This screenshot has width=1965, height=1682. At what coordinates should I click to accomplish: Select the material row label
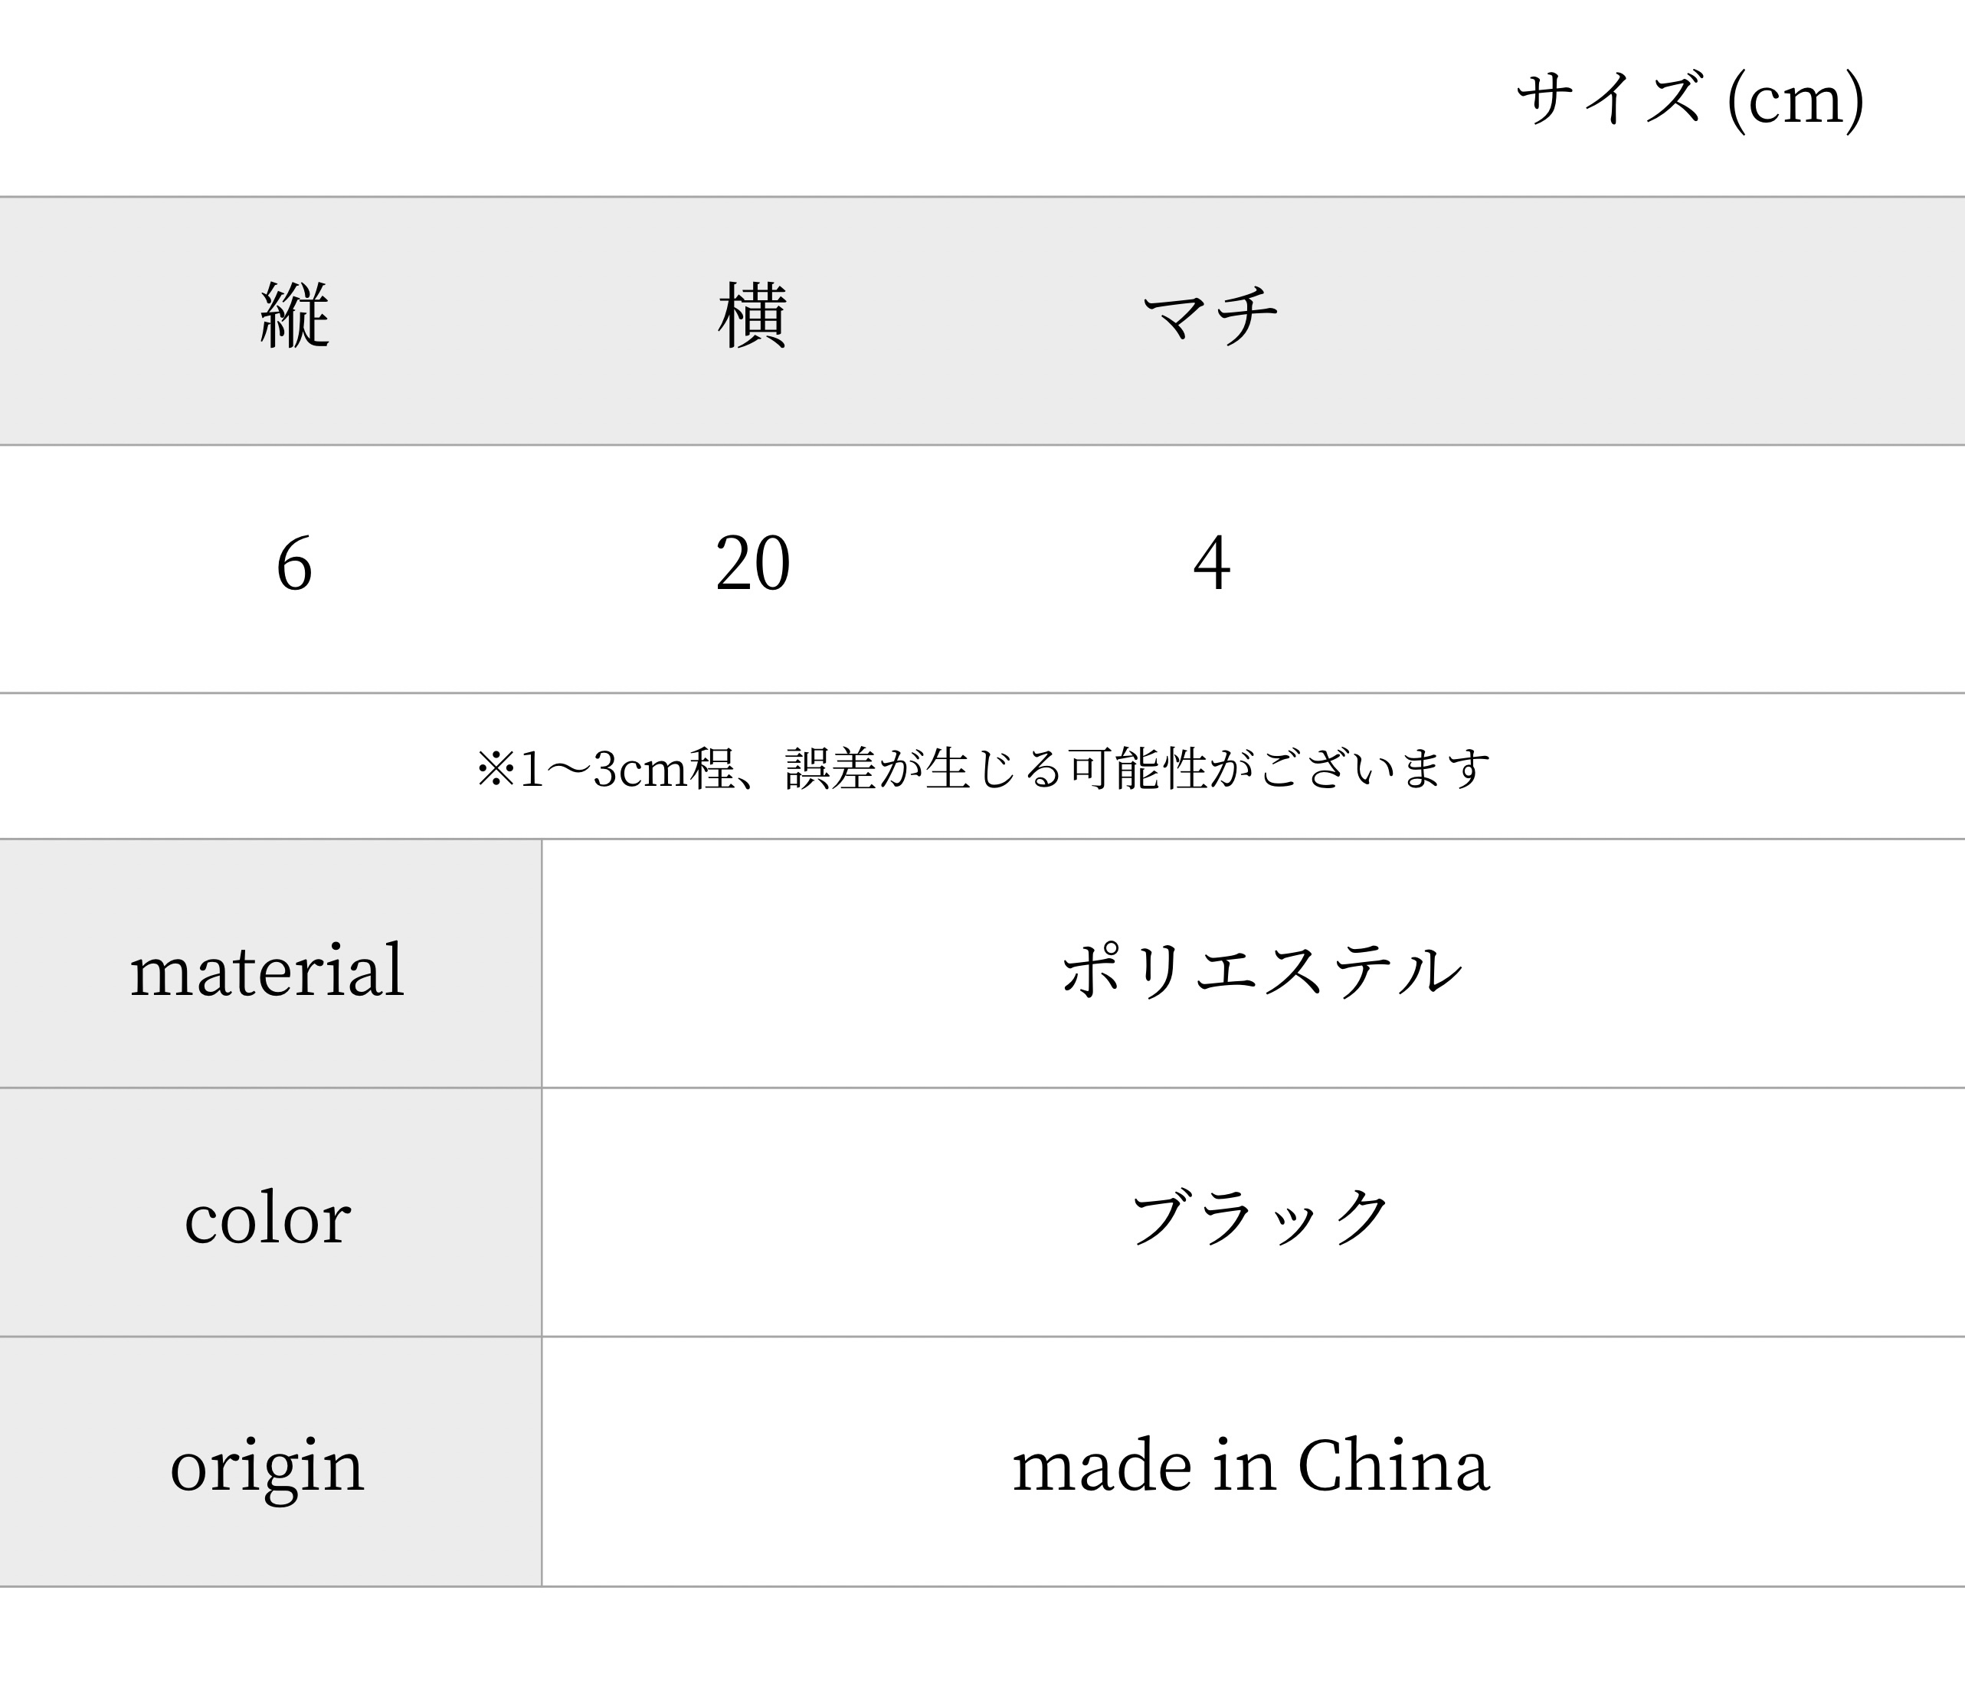coord(267,970)
